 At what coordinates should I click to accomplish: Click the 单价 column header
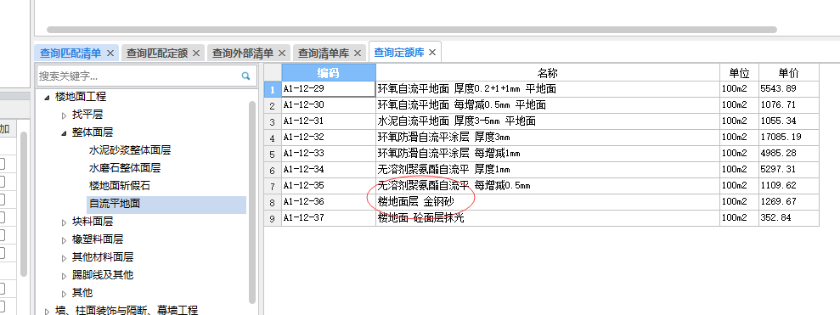pyautogui.click(x=788, y=73)
